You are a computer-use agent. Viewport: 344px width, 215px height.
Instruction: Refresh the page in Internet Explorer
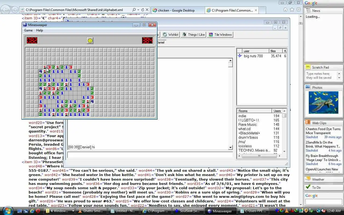[142, 10]
